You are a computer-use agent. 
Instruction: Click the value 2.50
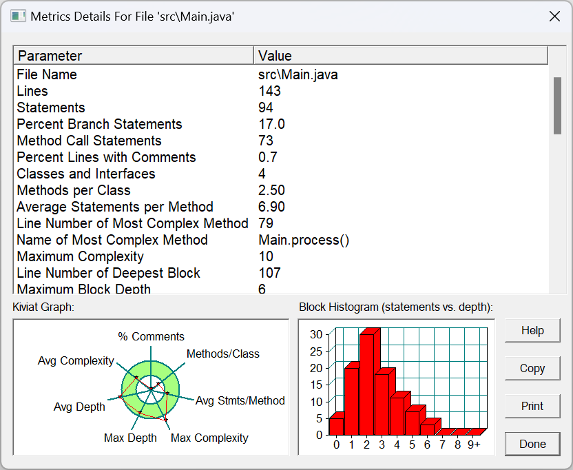[271, 190]
